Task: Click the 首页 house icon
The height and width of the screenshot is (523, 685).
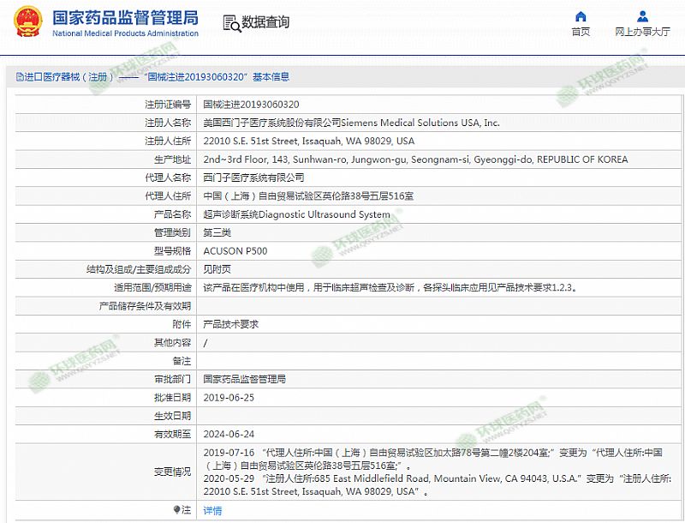Action: (581, 16)
